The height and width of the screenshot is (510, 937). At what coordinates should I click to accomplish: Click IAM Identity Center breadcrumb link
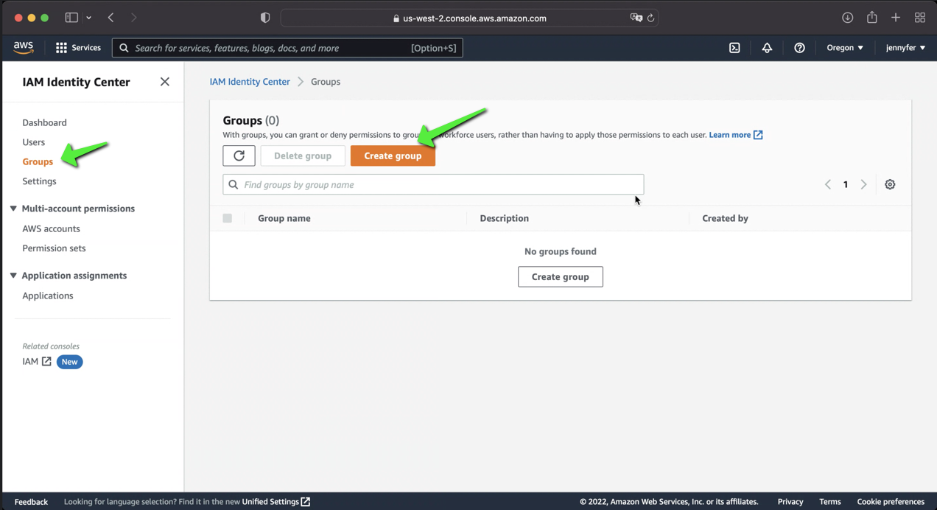[x=250, y=82]
